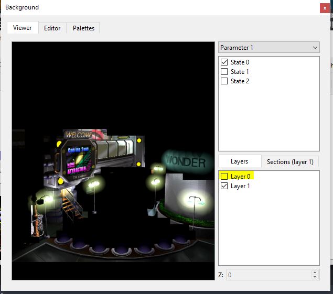This screenshot has width=333, height=294.
Task: Click the State 2 label text
Action: (240, 81)
